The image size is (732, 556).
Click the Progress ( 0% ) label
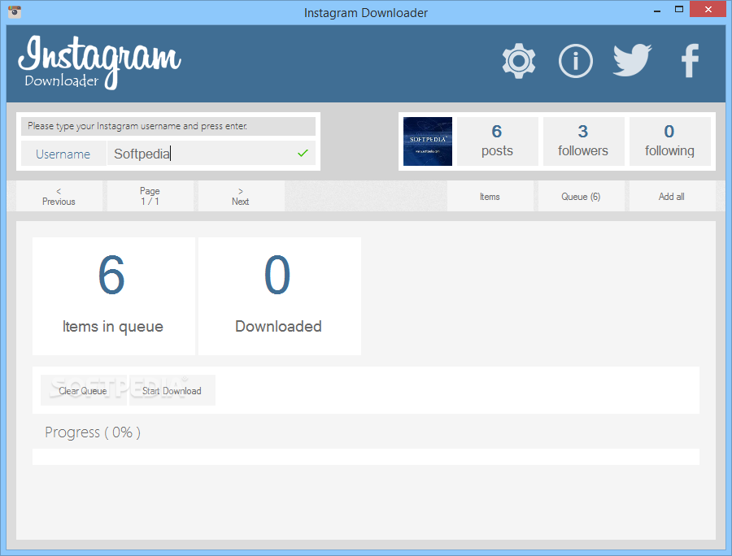93,432
